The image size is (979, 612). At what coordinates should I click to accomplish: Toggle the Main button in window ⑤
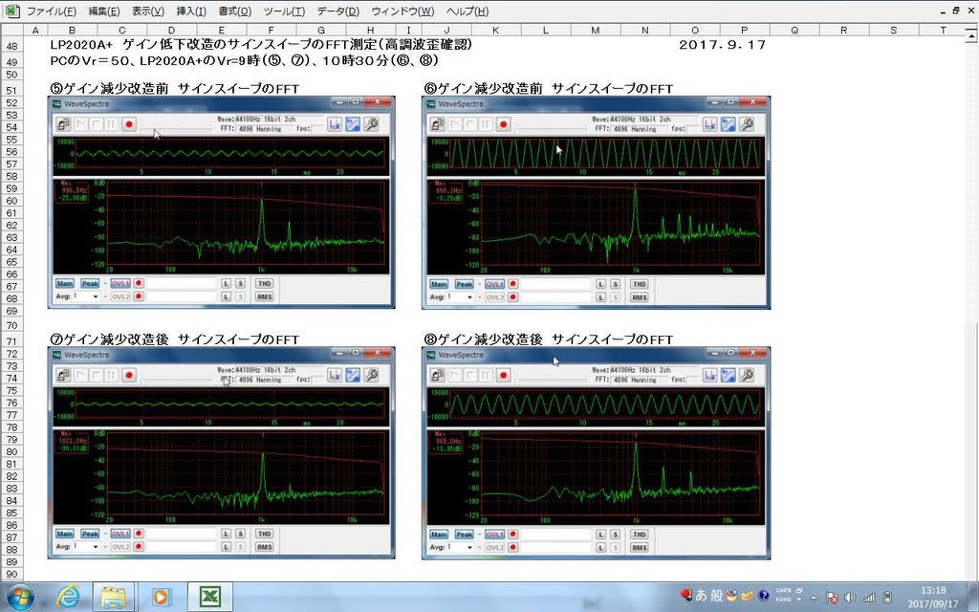click(x=65, y=283)
